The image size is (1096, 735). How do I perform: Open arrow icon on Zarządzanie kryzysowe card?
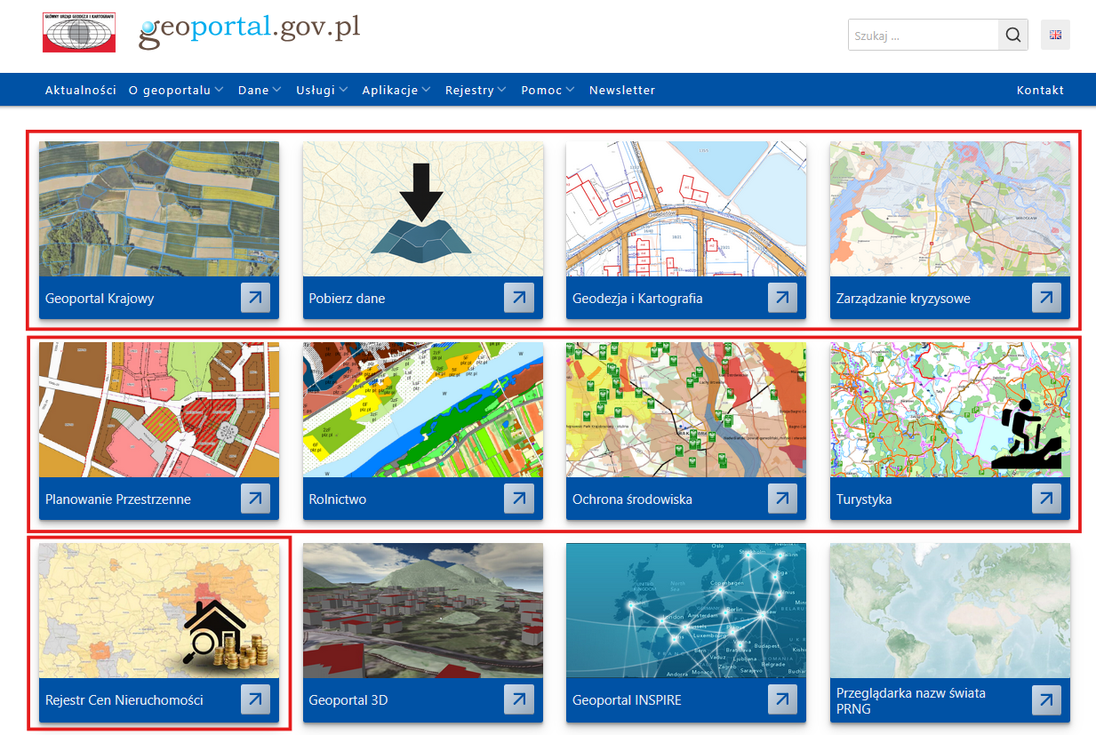tap(1047, 298)
